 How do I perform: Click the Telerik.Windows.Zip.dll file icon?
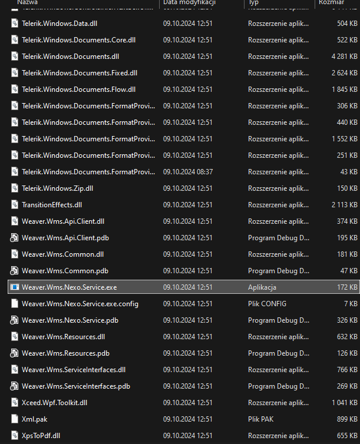(x=15, y=188)
